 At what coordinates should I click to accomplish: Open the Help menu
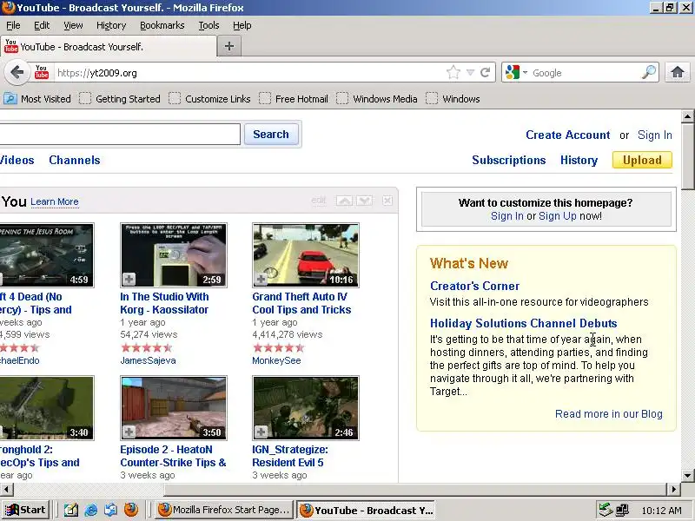coord(242,25)
